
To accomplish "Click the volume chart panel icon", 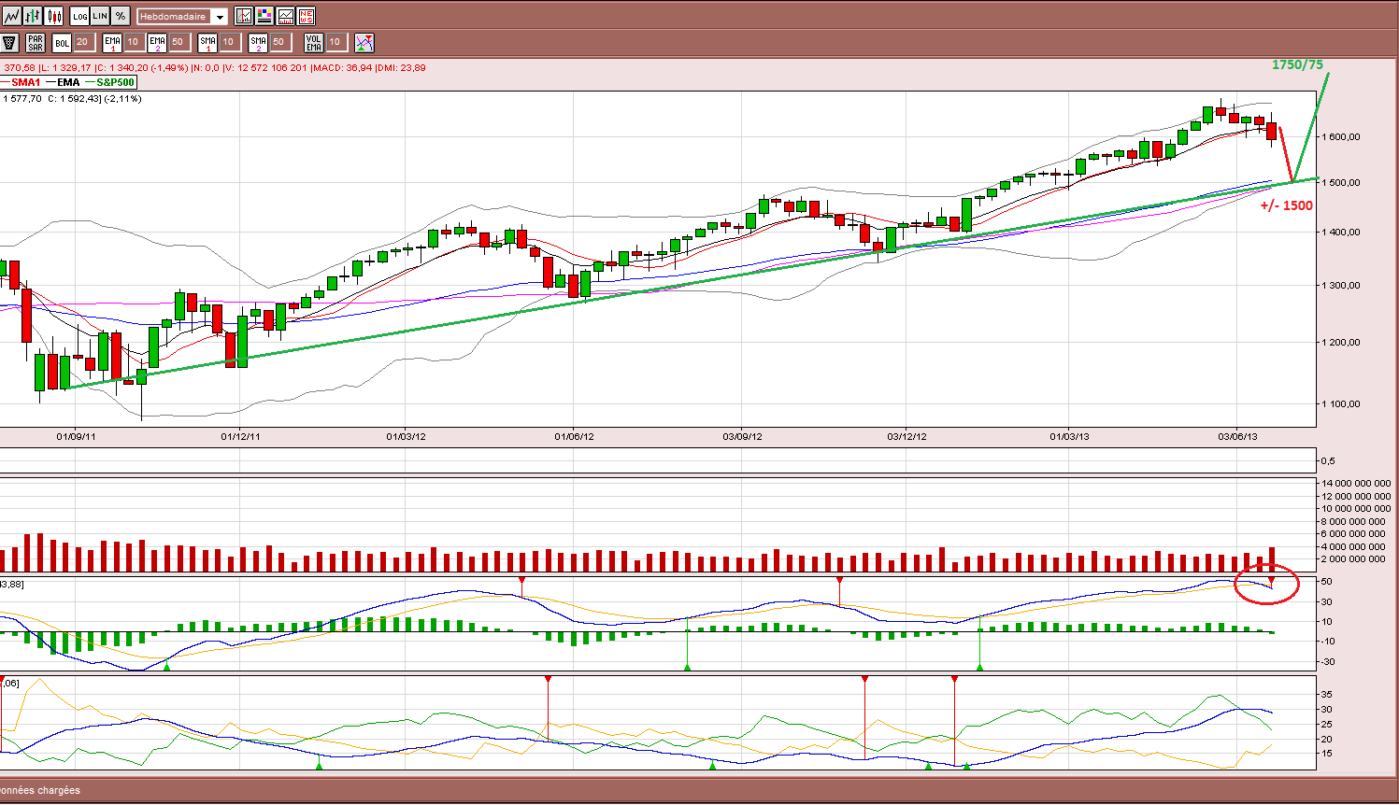I will (x=285, y=16).
